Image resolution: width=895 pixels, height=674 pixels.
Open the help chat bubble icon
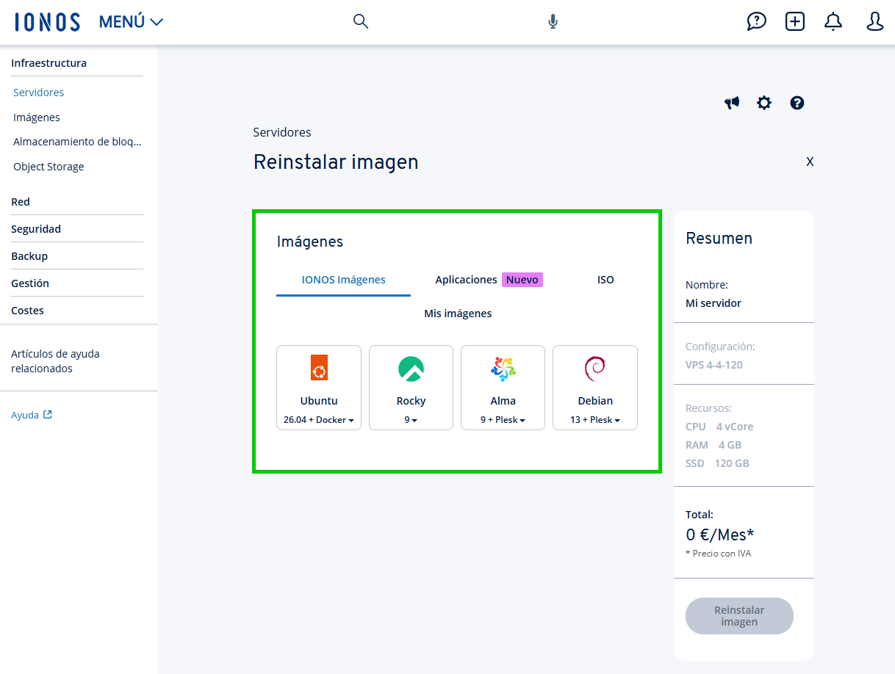point(756,21)
